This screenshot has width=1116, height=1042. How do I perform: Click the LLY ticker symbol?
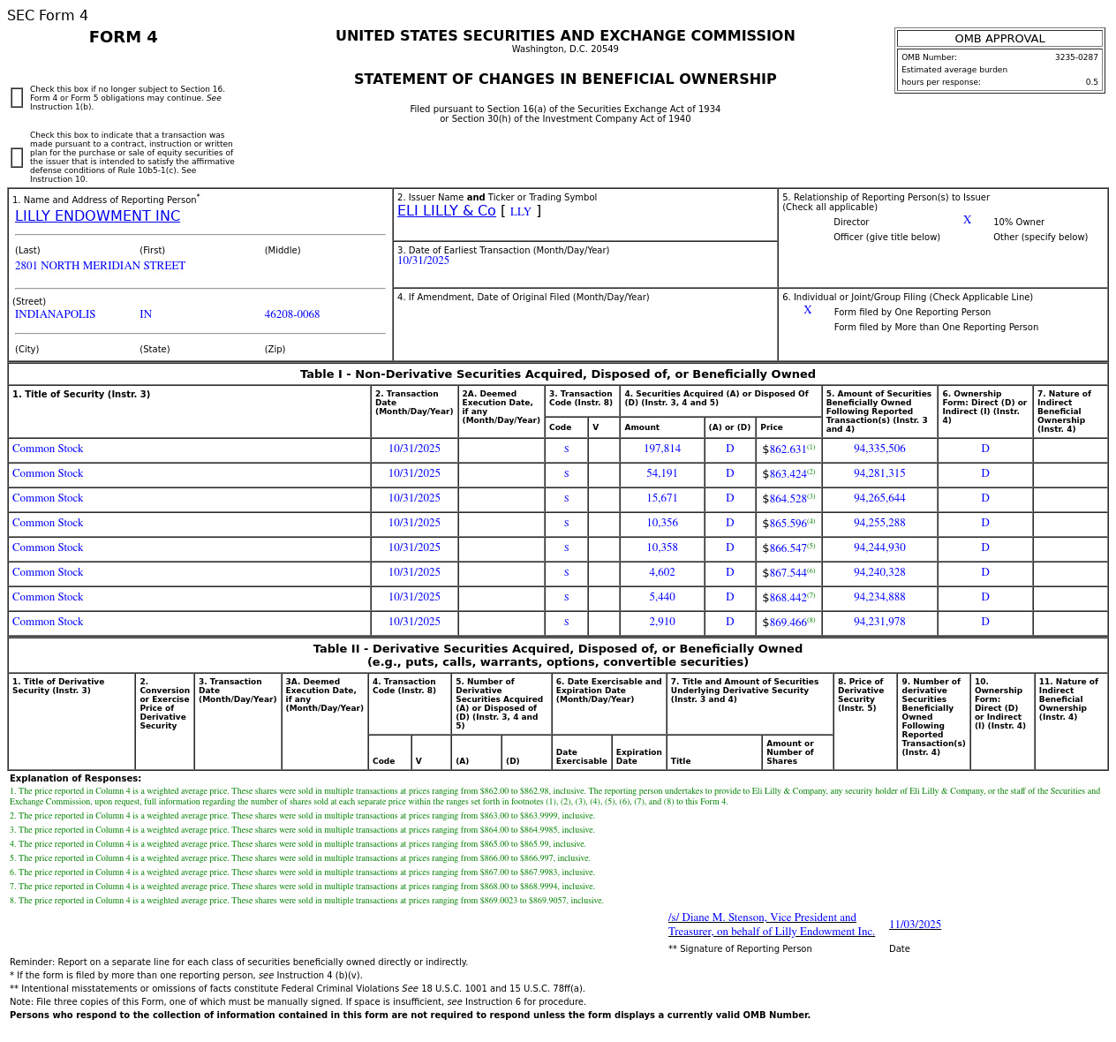coord(520,212)
